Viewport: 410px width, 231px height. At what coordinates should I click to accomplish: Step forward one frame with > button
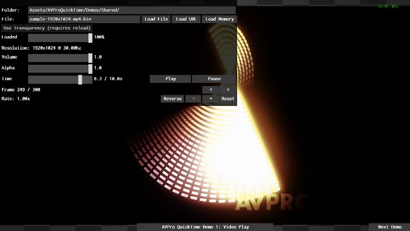(x=228, y=90)
